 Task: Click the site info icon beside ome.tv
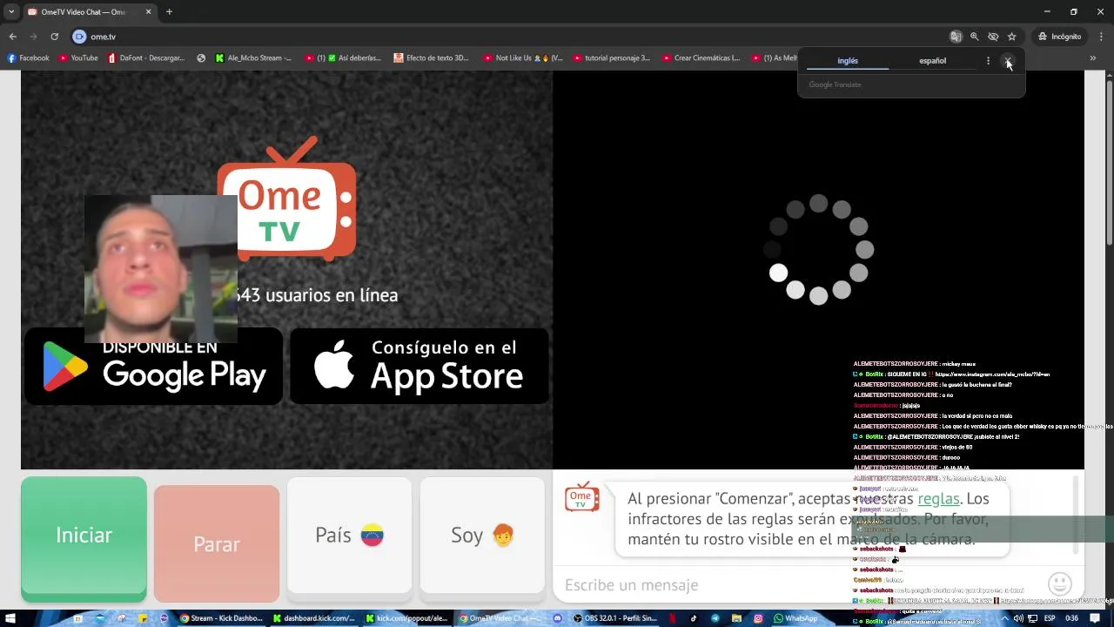click(x=79, y=37)
